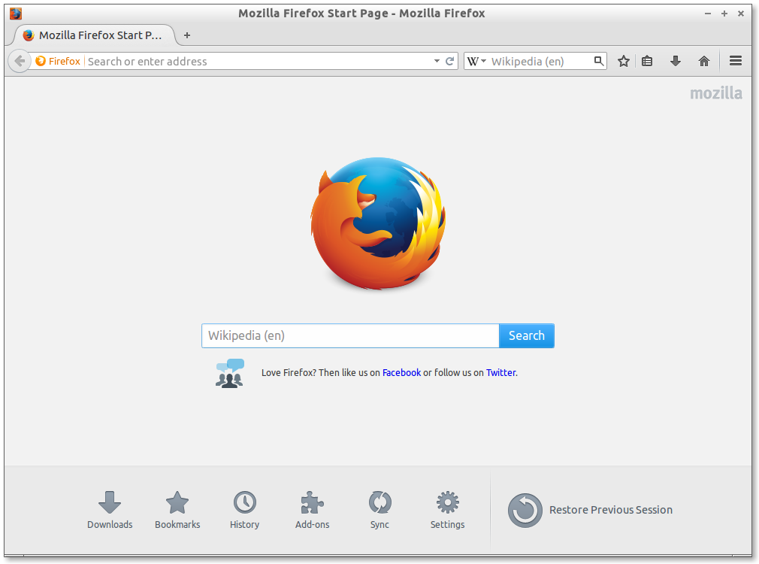
Task: Click the back arrow navigation button
Action: tap(20, 61)
